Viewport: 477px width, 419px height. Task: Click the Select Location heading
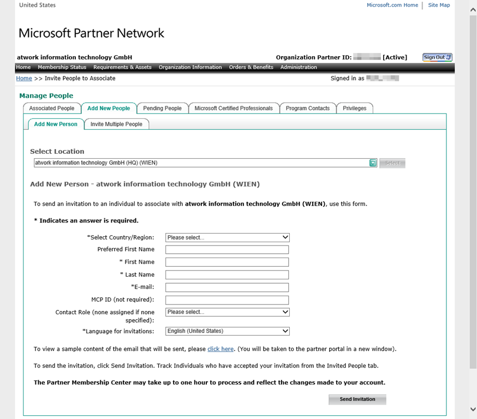coord(57,152)
